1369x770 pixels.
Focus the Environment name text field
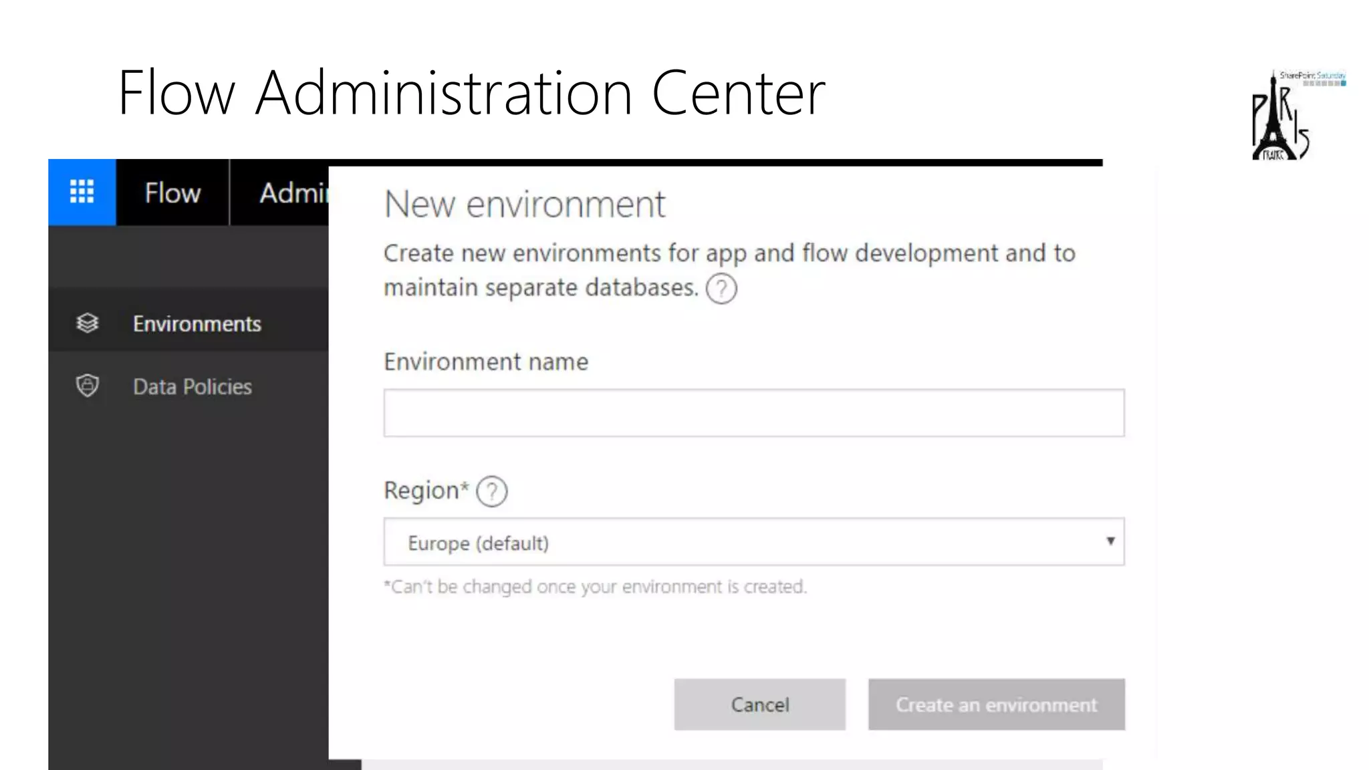(x=753, y=413)
